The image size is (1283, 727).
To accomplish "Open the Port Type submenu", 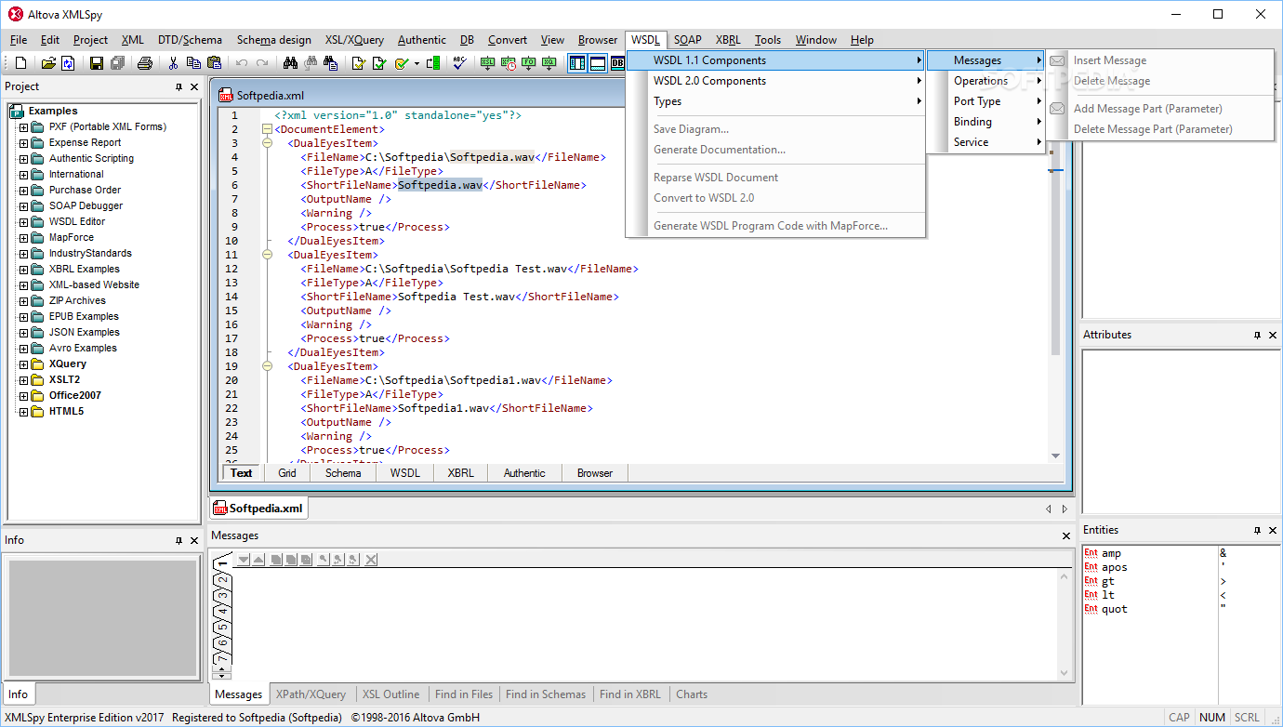I will coord(985,101).
